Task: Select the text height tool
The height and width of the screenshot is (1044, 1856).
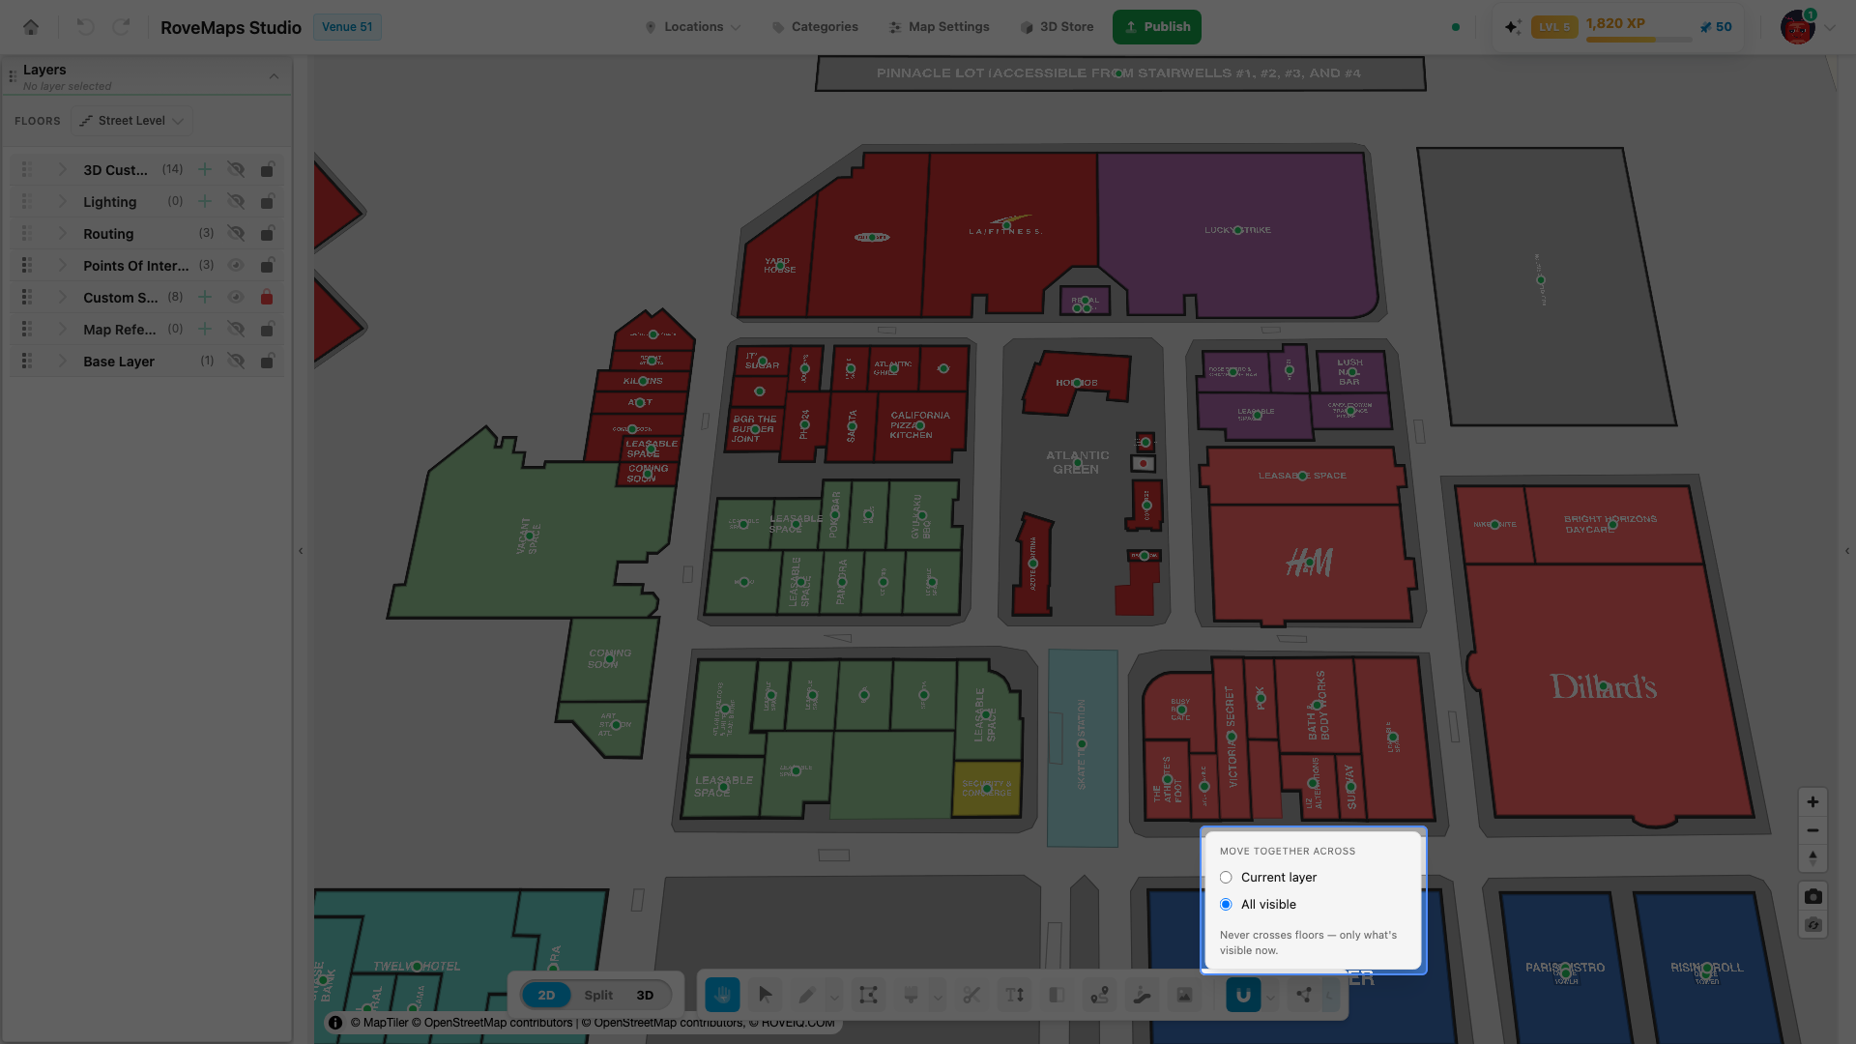Action: [1014, 995]
